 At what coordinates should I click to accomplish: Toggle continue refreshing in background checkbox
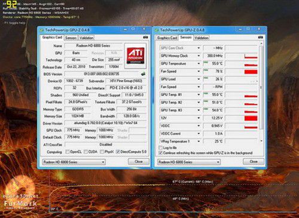pyautogui.click(x=160, y=153)
